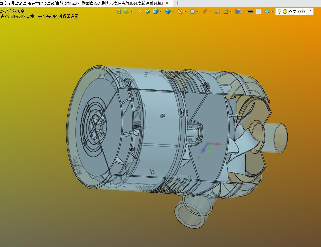Image resolution: width=321 pixels, height=247 pixels.
Task: Click the small square frame toolbar icon
Action: click(x=217, y=11)
